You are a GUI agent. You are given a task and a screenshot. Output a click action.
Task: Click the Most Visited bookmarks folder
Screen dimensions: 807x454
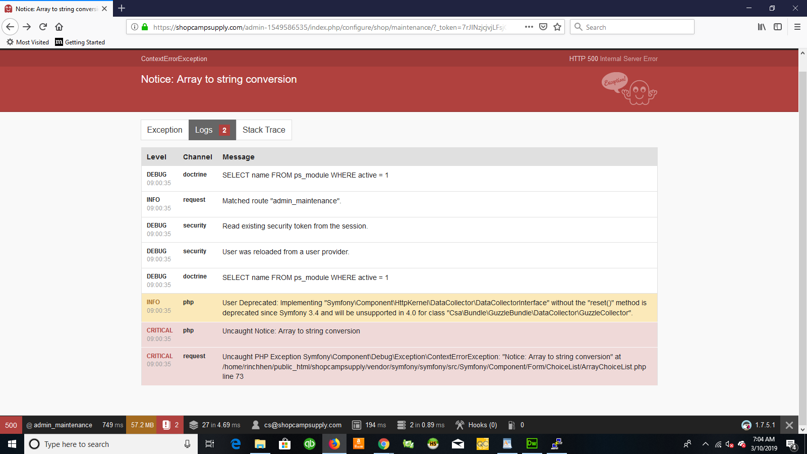[28, 42]
